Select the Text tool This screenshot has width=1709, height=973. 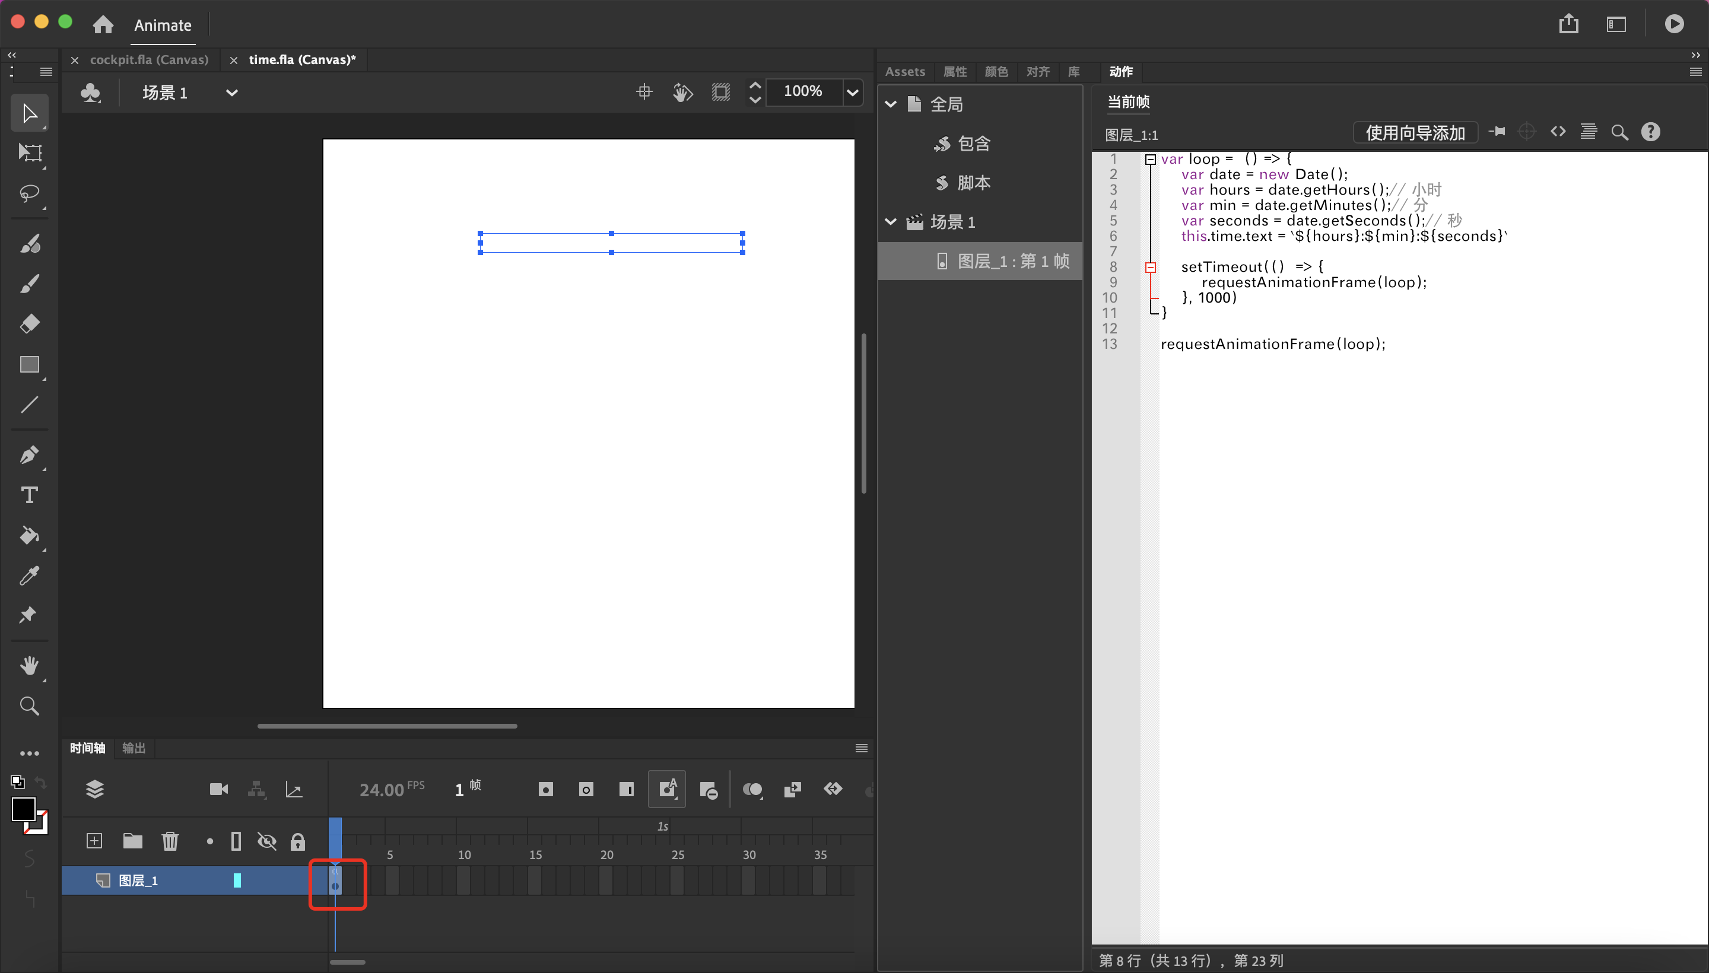point(30,495)
